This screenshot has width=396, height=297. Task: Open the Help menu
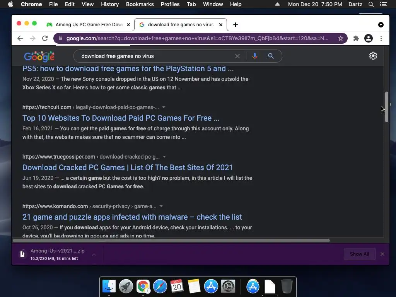click(x=236, y=4)
